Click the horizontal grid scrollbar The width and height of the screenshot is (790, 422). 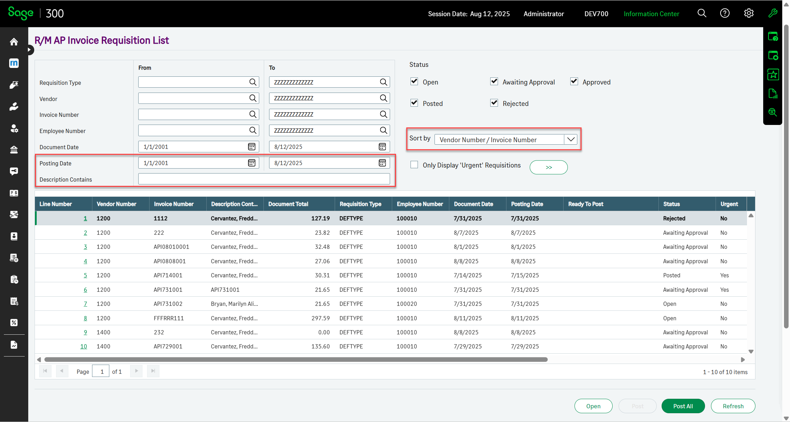[296, 359]
